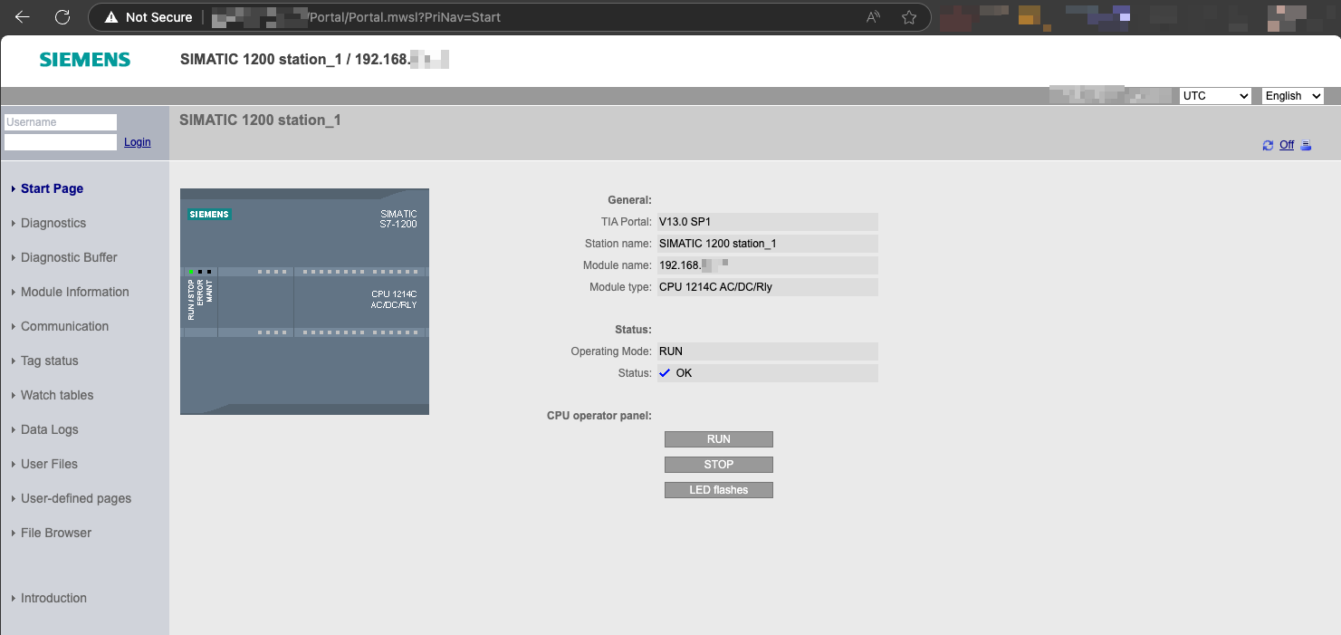Click the Not Secure warning badge
This screenshot has height=635, width=1341.
(148, 17)
